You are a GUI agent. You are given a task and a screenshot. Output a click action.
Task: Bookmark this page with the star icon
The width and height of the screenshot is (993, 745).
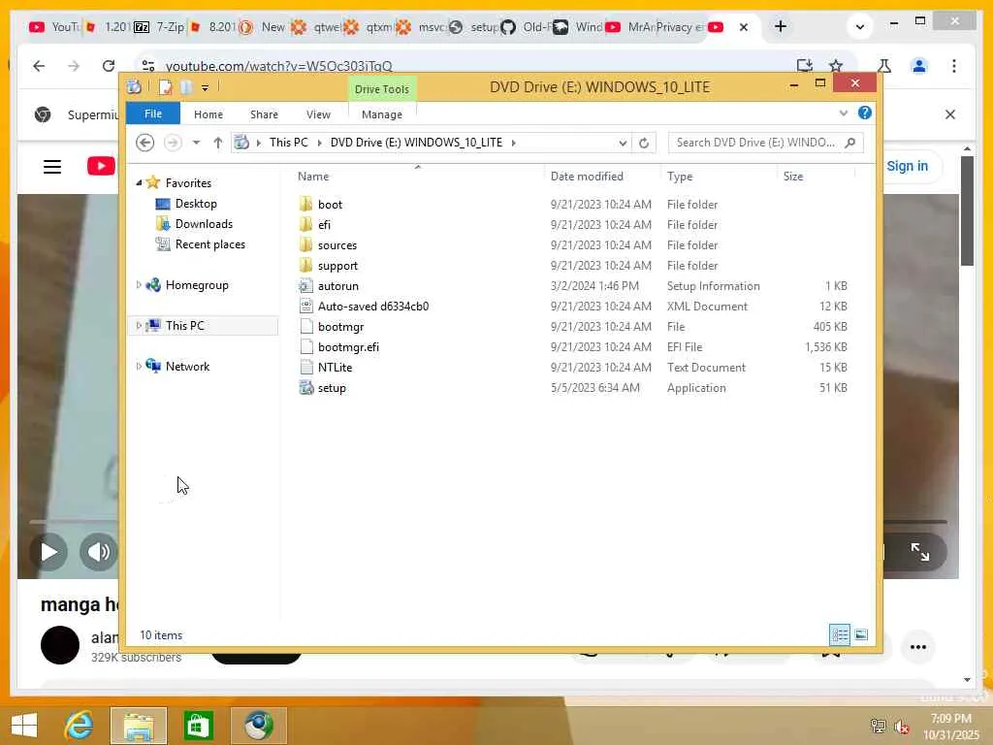[x=836, y=65]
